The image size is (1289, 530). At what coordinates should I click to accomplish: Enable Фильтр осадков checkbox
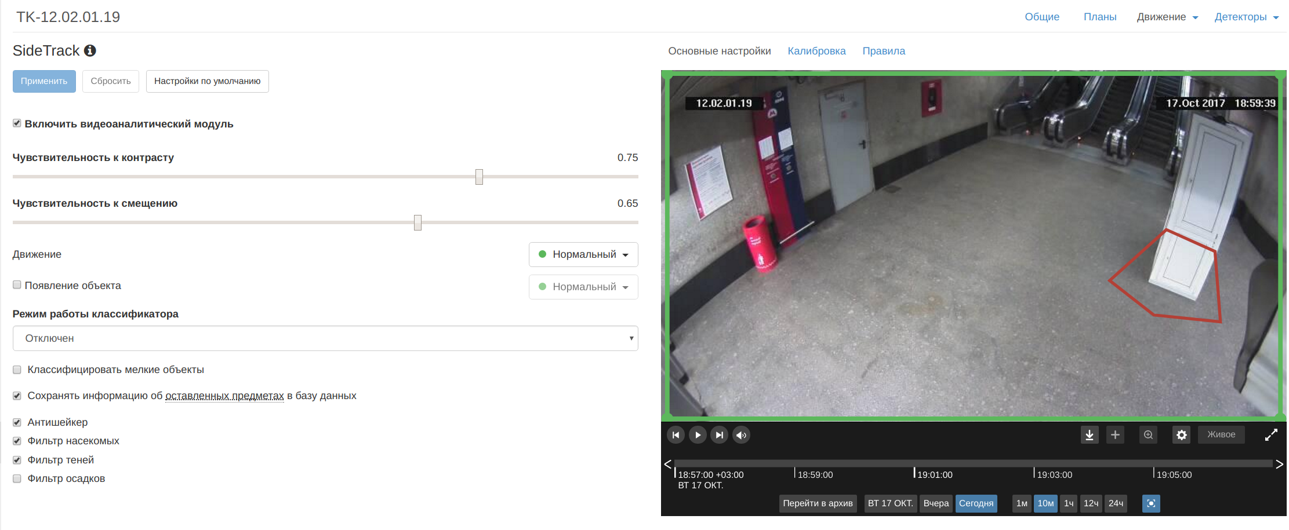(x=17, y=478)
